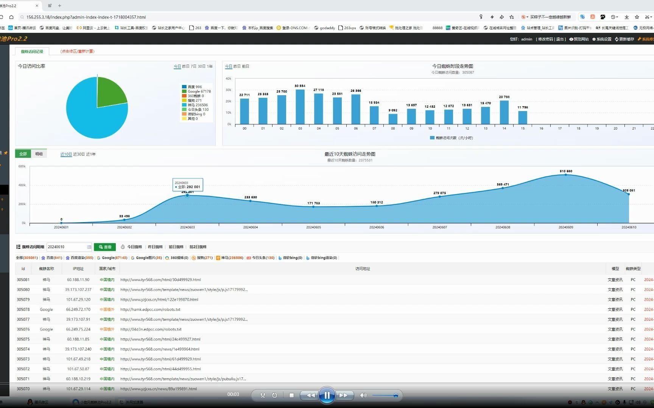
Task: Open 系统设置 gear settings
Action: pos(602,39)
